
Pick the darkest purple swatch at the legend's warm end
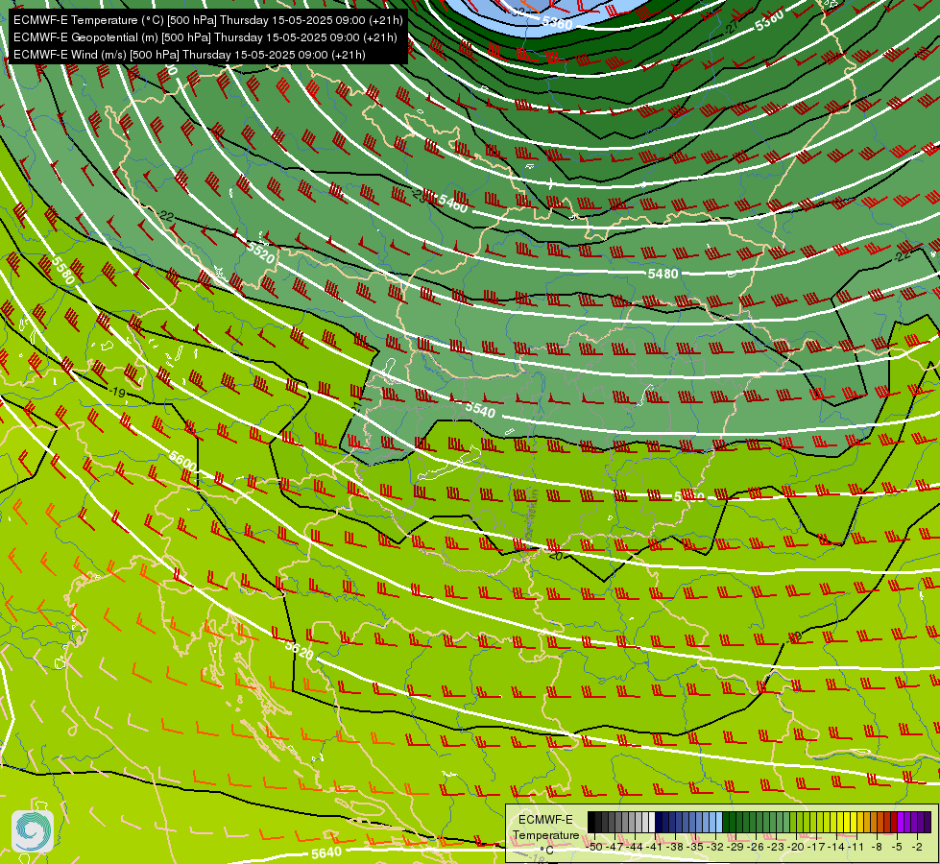(x=928, y=822)
